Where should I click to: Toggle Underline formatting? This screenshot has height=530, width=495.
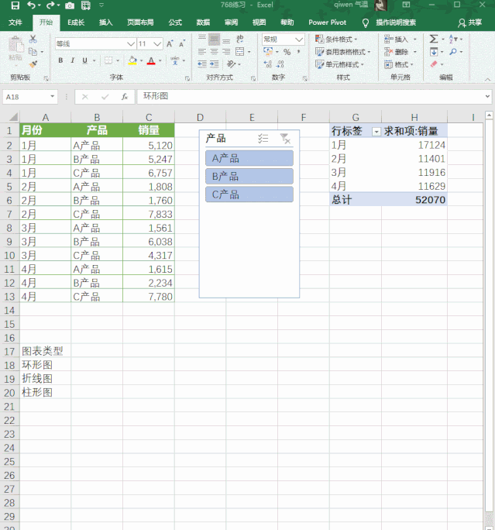click(x=84, y=60)
